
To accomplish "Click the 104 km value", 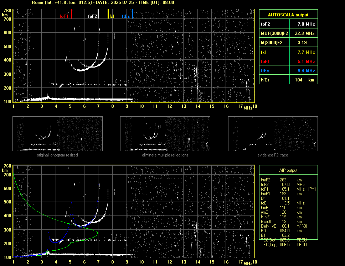I will click(x=304, y=80).
